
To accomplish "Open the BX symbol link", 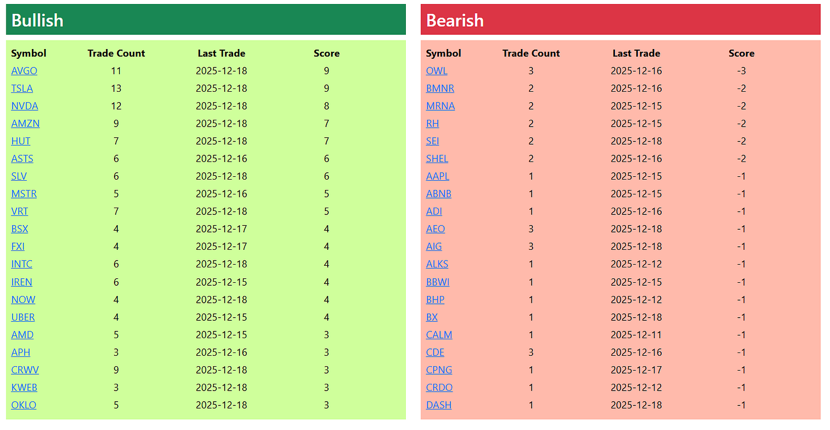I will 432,318.
